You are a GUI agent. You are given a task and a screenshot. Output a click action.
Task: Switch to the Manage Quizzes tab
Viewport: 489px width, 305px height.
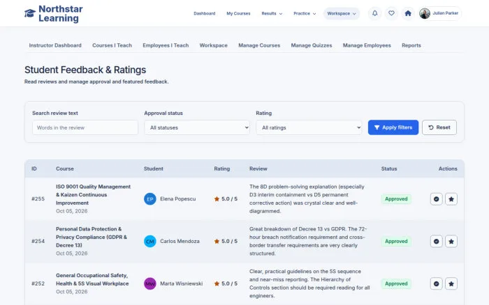pos(312,45)
